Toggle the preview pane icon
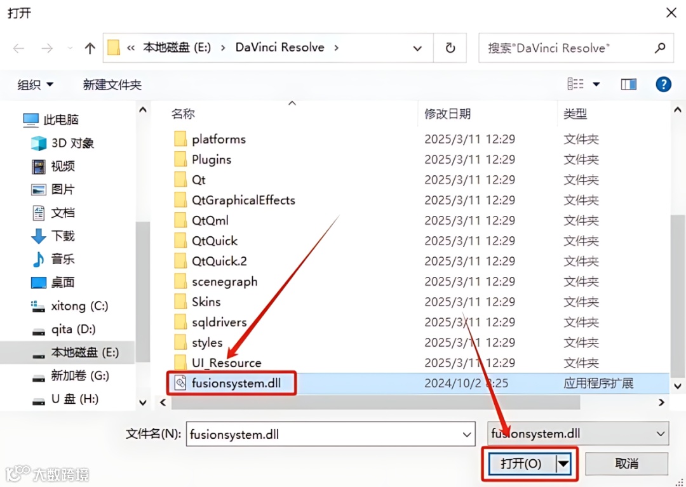 (629, 84)
